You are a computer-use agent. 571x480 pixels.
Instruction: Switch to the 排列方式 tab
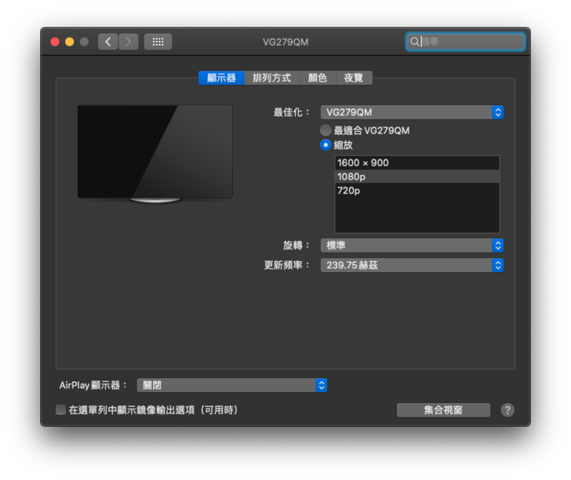pos(271,78)
